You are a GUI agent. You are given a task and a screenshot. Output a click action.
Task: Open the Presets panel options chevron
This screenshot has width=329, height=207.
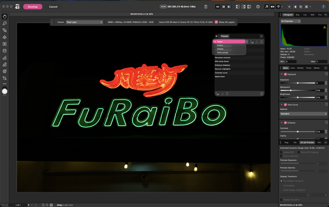[x=261, y=36]
